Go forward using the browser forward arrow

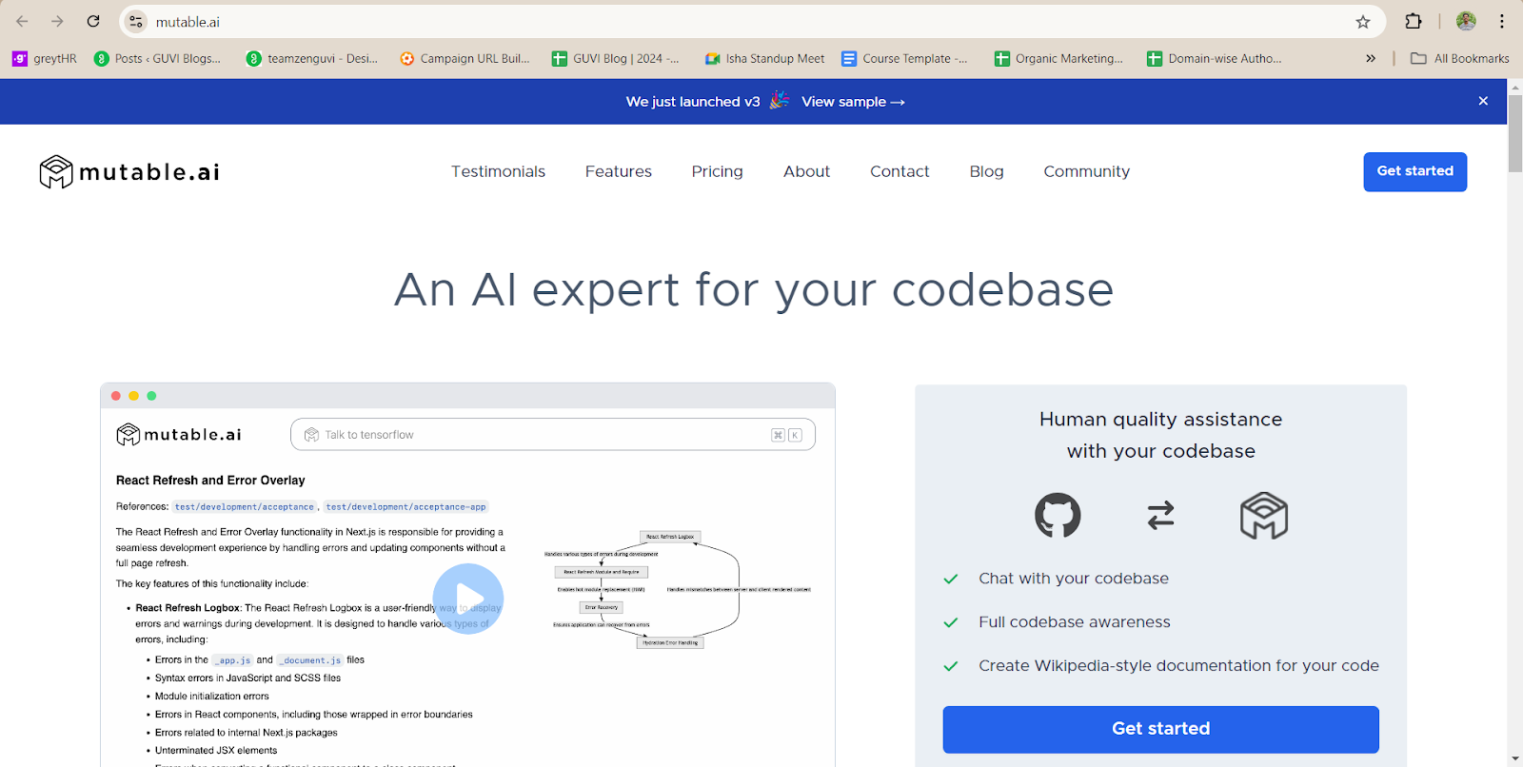[57, 21]
